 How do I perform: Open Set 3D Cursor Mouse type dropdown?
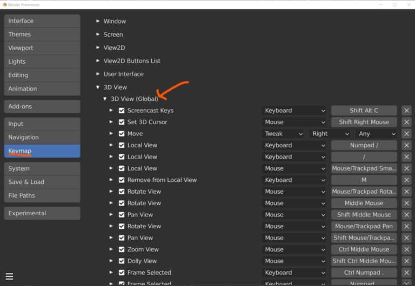pos(294,122)
